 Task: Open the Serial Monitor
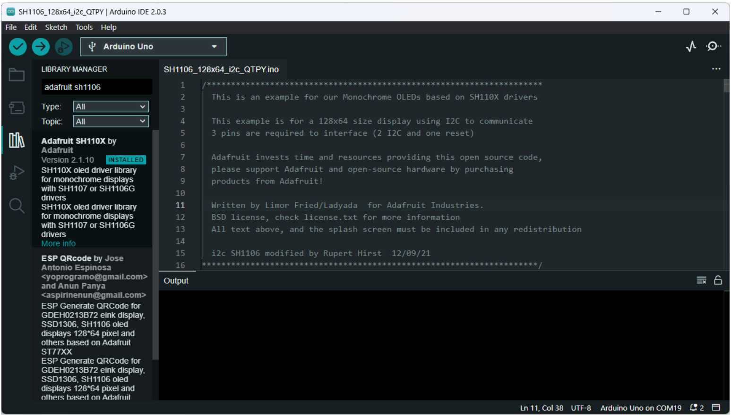[713, 46]
